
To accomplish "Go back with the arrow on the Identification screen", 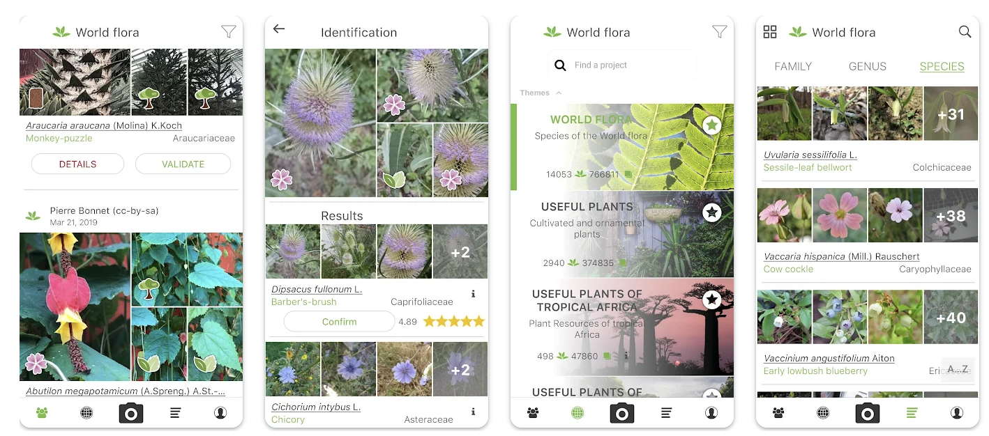I will [279, 29].
